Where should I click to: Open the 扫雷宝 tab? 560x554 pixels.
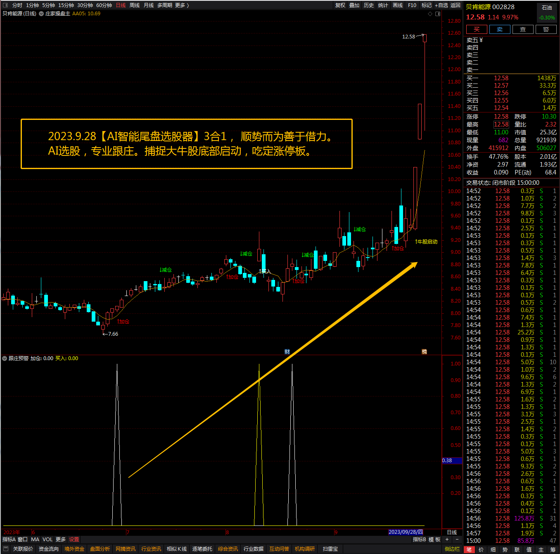click(330, 549)
